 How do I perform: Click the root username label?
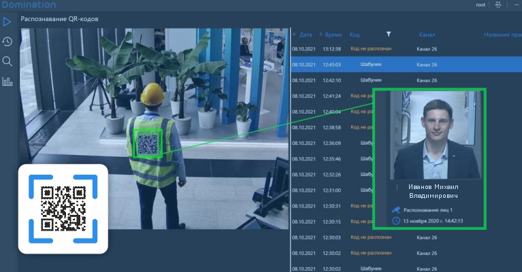tap(482, 5)
